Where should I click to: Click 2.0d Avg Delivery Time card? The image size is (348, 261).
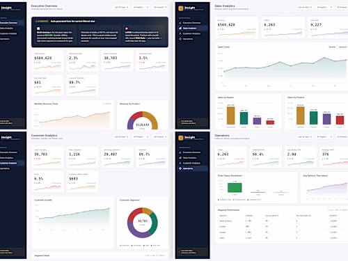click(x=301, y=157)
